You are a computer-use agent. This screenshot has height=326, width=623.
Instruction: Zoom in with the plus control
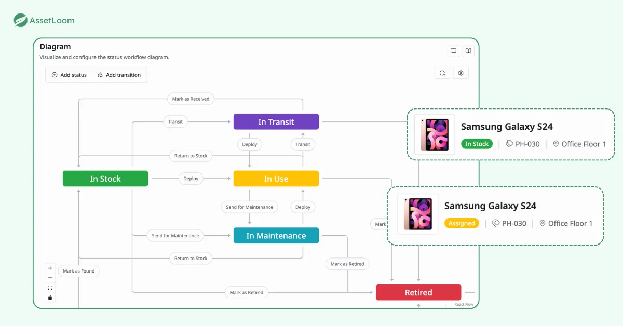(50, 268)
